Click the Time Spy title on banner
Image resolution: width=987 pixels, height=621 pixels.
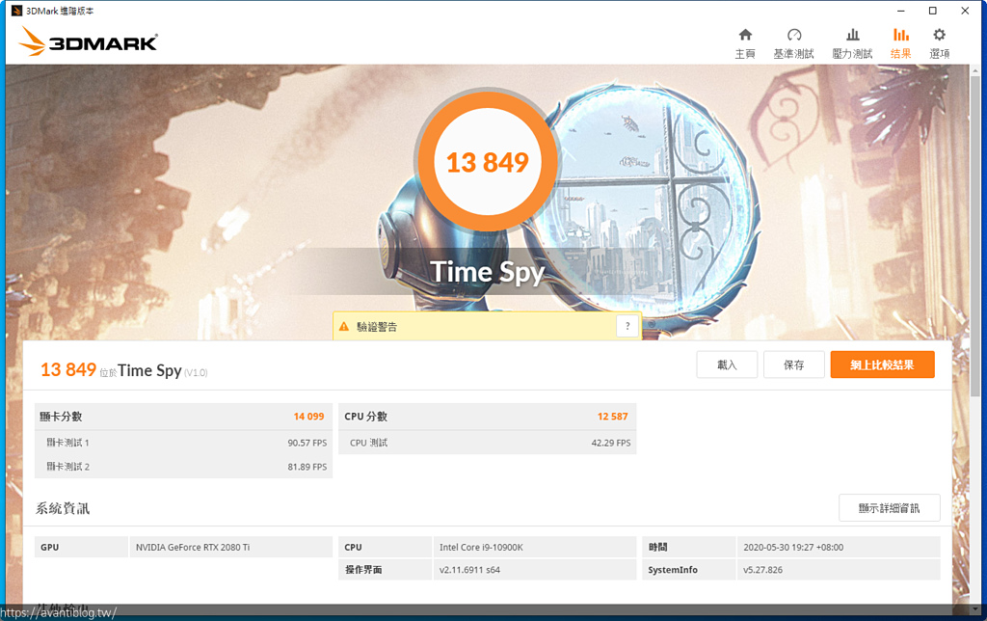point(487,272)
